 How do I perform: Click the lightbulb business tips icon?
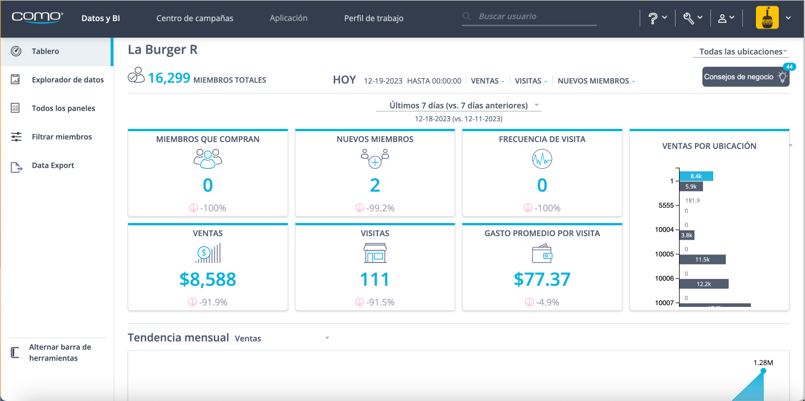784,78
